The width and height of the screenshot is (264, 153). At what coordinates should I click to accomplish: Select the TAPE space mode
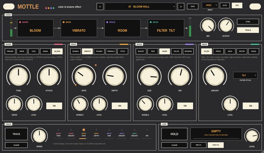pyautogui.click(x=153, y=51)
